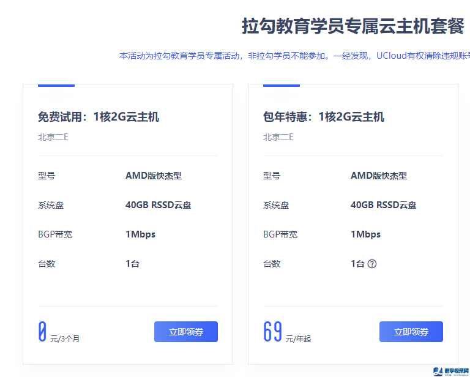Click 立即领券 button in 包年特惠 card
This screenshot has width=470, height=377.
tap(411, 332)
